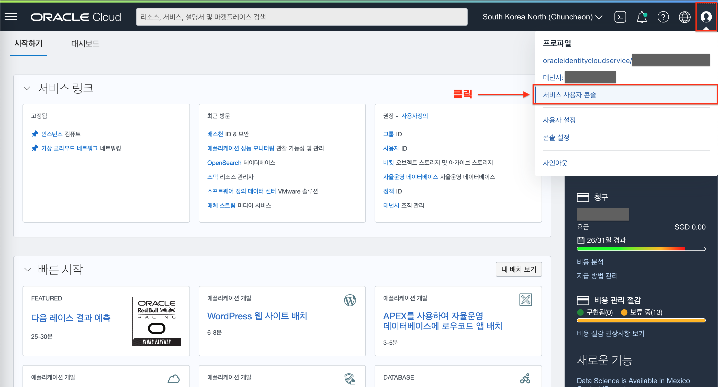Click the APEX low-code app icon
Image resolution: width=718 pixels, height=387 pixels.
[526, 300]
